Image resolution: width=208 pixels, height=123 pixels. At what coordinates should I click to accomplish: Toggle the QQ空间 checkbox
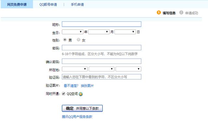pyautogui.click(x=64, y=93)
